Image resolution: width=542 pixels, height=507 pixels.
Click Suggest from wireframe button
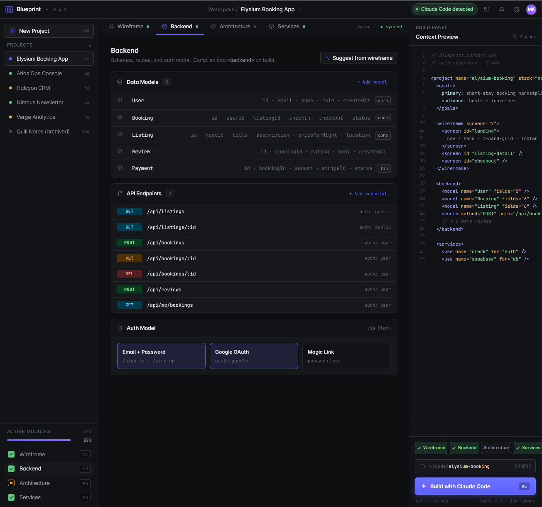pos(358,58)
